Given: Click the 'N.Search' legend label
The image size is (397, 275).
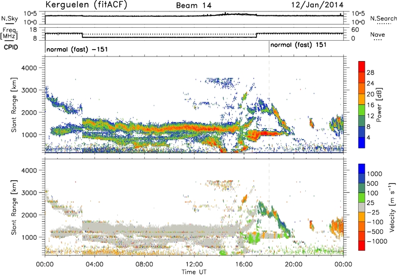Looking at the screenshot, I should (383, 18).
